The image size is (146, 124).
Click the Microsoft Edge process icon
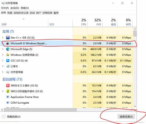tap(8, 49)
